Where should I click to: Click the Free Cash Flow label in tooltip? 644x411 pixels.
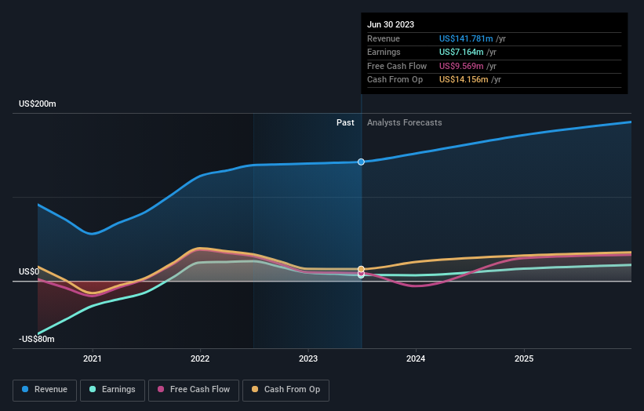397,66
